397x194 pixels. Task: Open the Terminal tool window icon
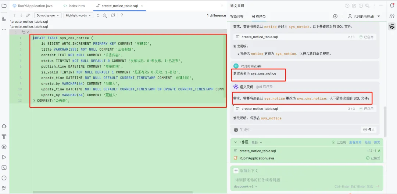[4, 168]
